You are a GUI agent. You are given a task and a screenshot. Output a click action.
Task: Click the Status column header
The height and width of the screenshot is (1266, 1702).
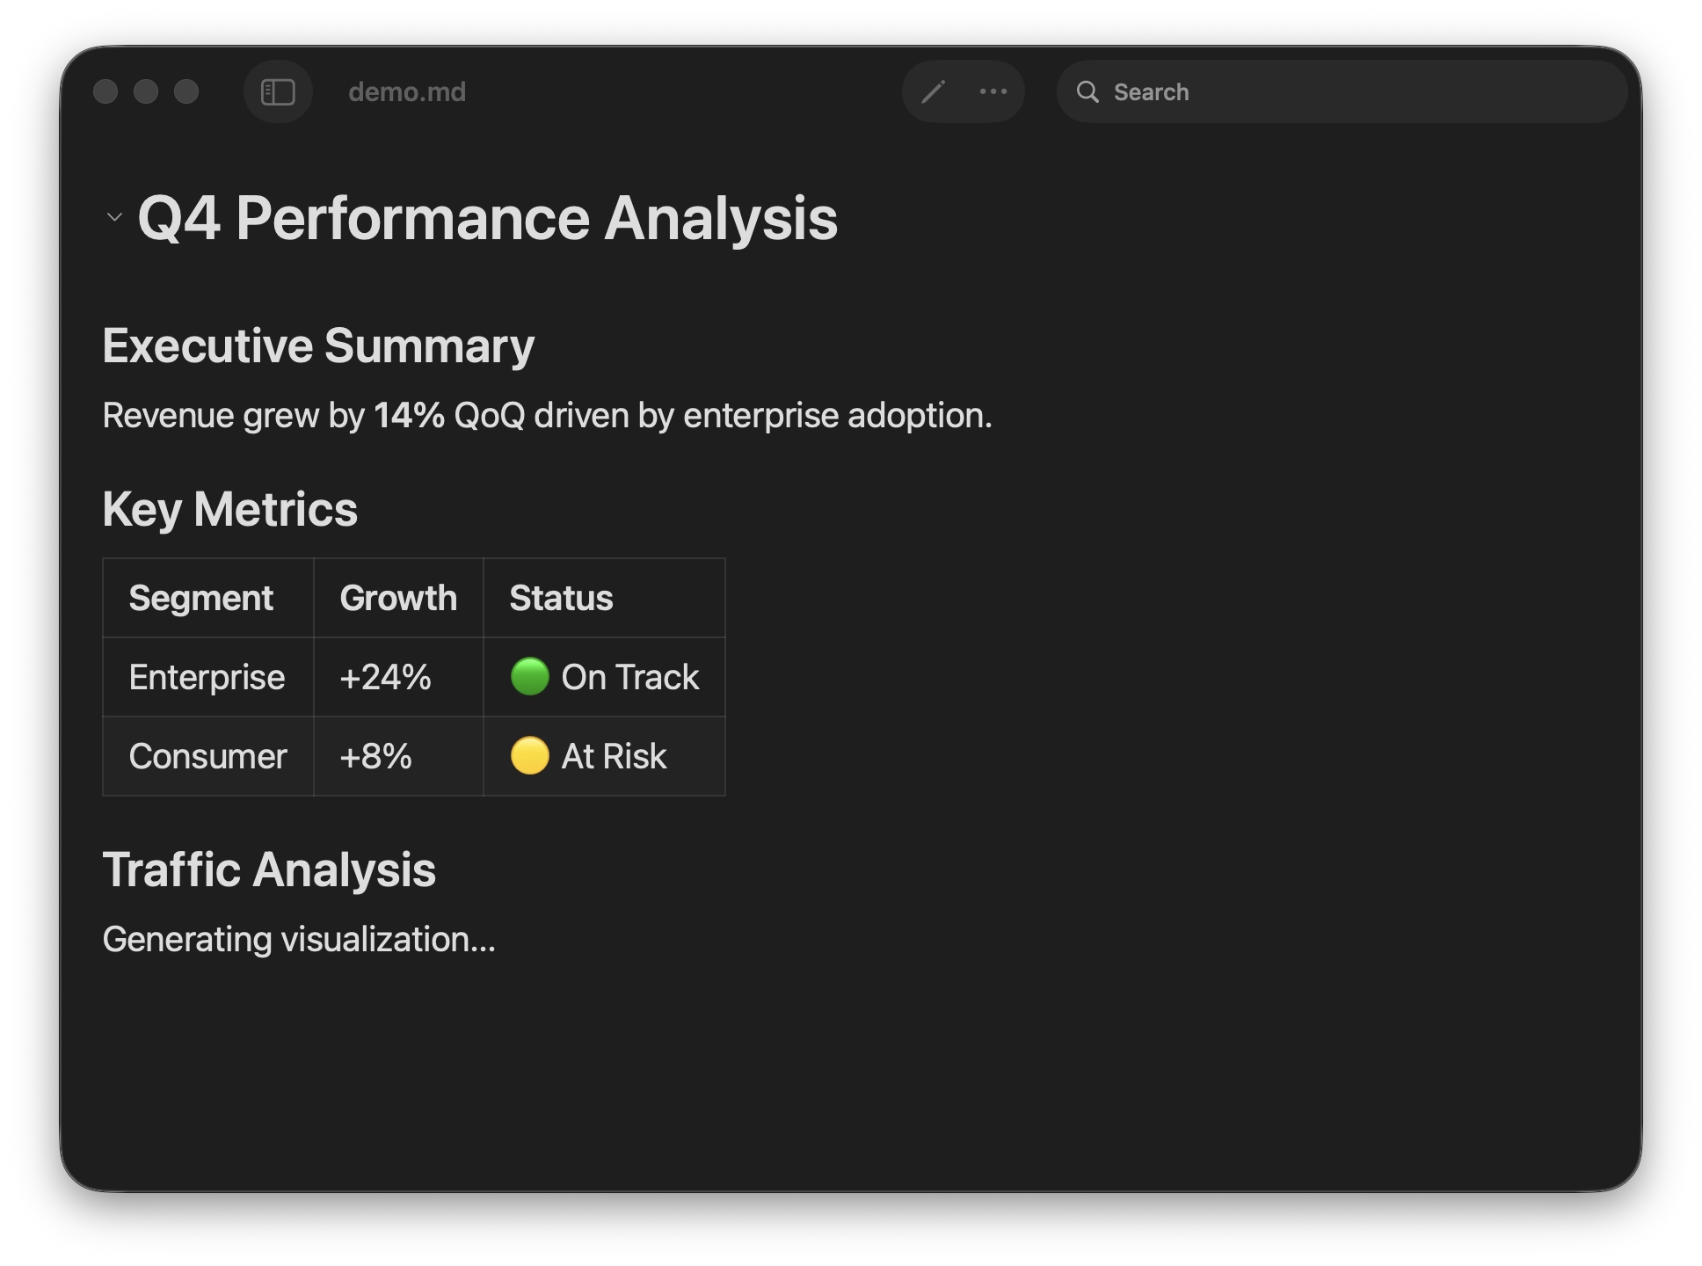[x=561, y=598]
